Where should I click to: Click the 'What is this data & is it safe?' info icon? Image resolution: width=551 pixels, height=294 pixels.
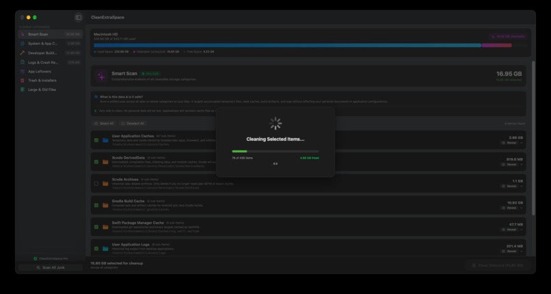click(96, 96)
